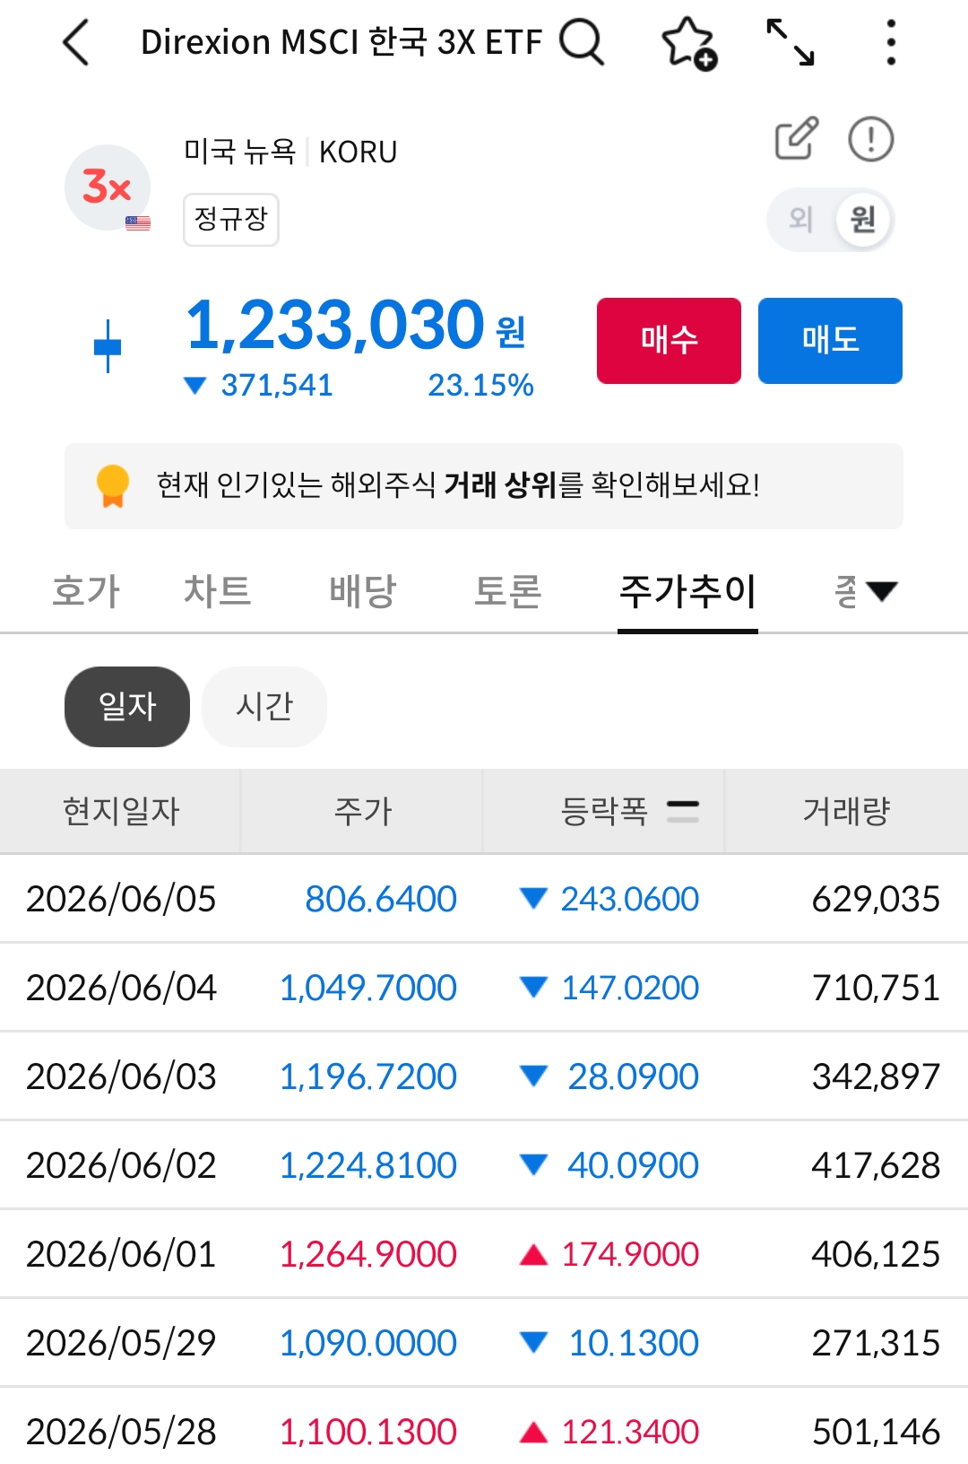This screenshot has height=1464, width=968.
Task: Tap volume 501,146
Action: [x=876, y=1432]
